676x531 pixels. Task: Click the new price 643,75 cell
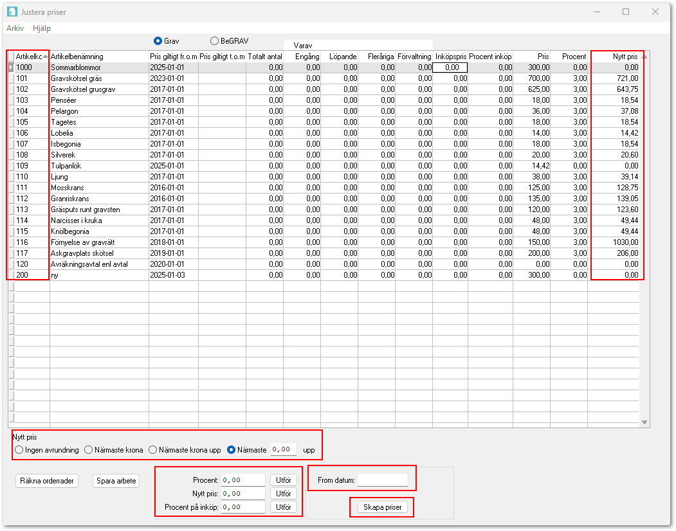coord(613,89)
